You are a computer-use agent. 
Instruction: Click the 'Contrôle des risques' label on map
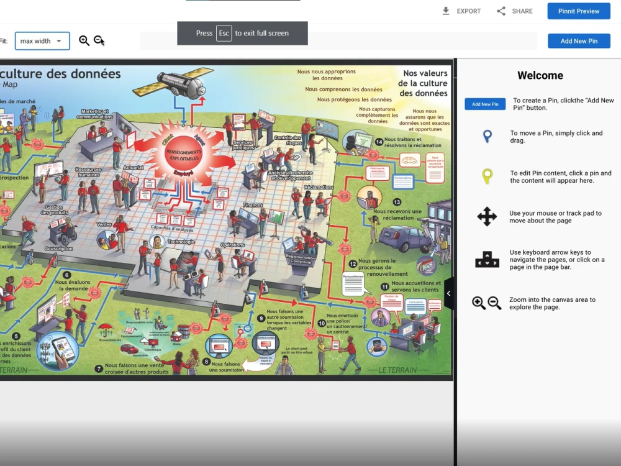pos(288,140)
